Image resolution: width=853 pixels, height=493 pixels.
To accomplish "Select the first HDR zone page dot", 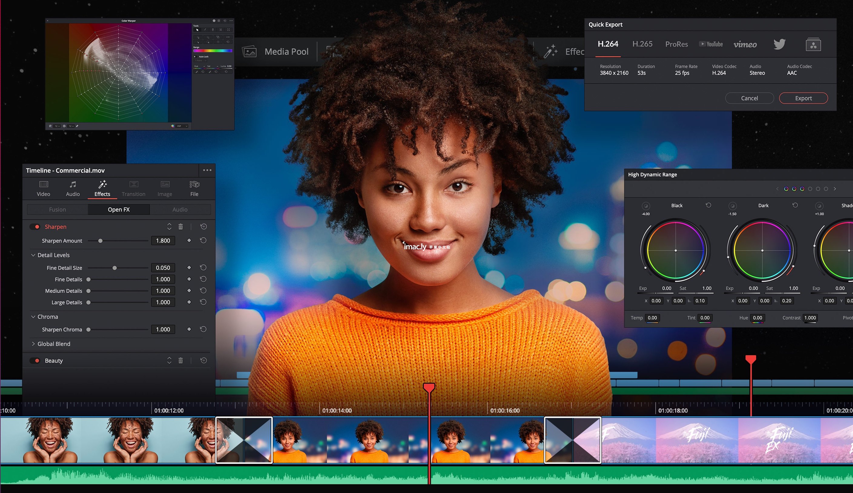I will (x=786, y=189).
